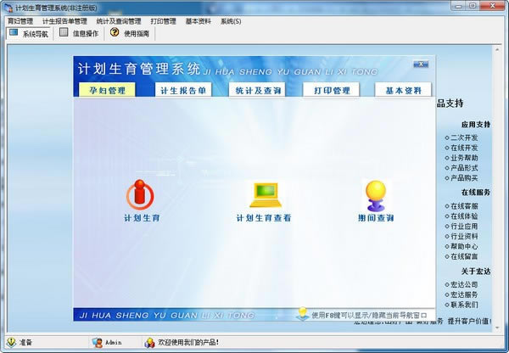Image resolution: width=509 pixels, height=353 pixels.
Task: Open the 计划生育 red figure icon
Action: pos(140,194)
